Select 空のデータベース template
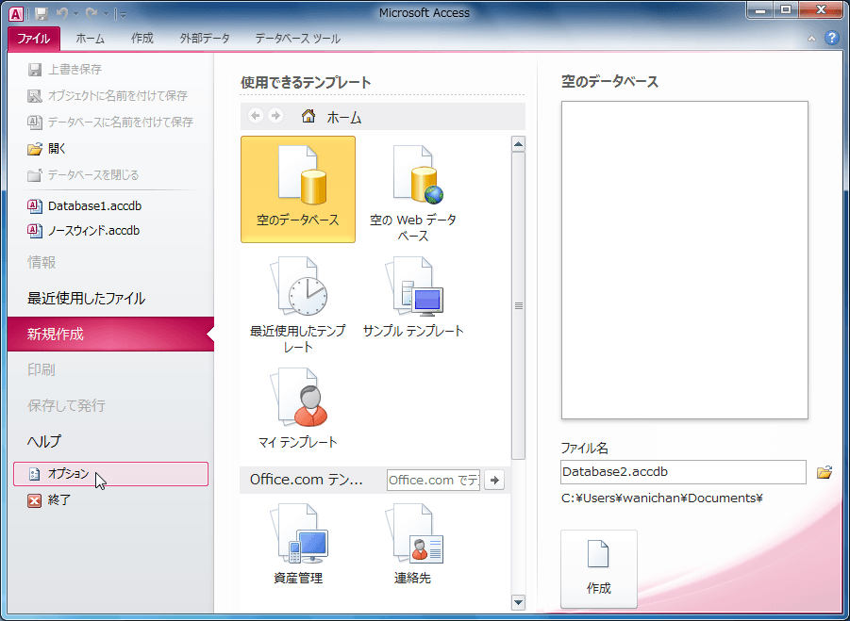This screenshot has width=850, height=621. tap(298, 189)
